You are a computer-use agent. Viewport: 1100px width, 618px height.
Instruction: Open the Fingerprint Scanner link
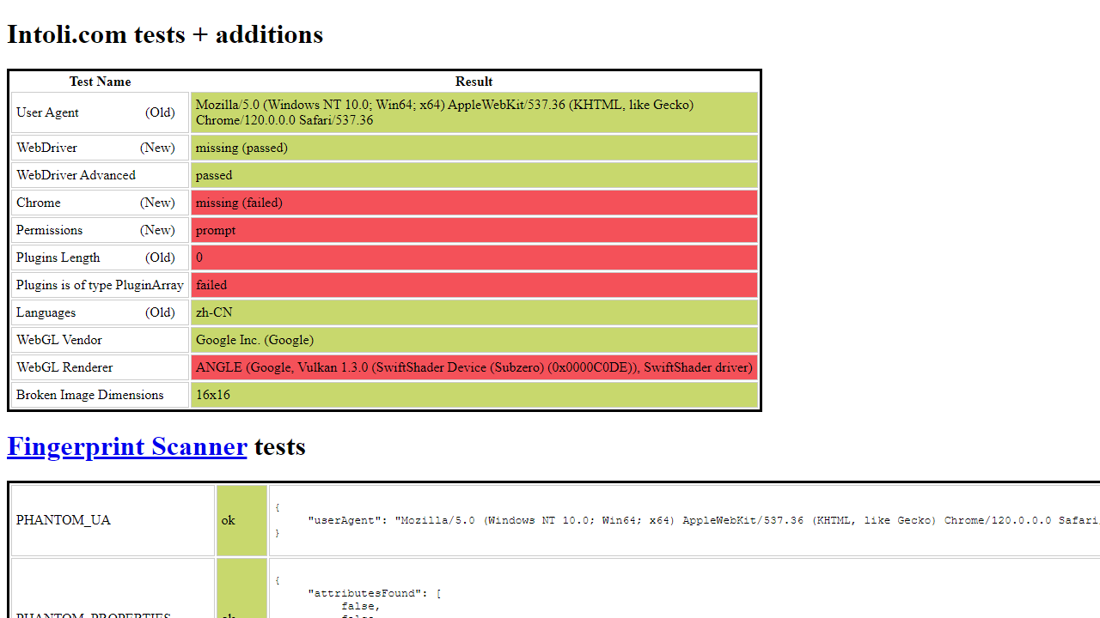tap(127, 446)
